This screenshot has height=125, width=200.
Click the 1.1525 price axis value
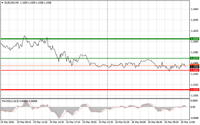(195, 85)
